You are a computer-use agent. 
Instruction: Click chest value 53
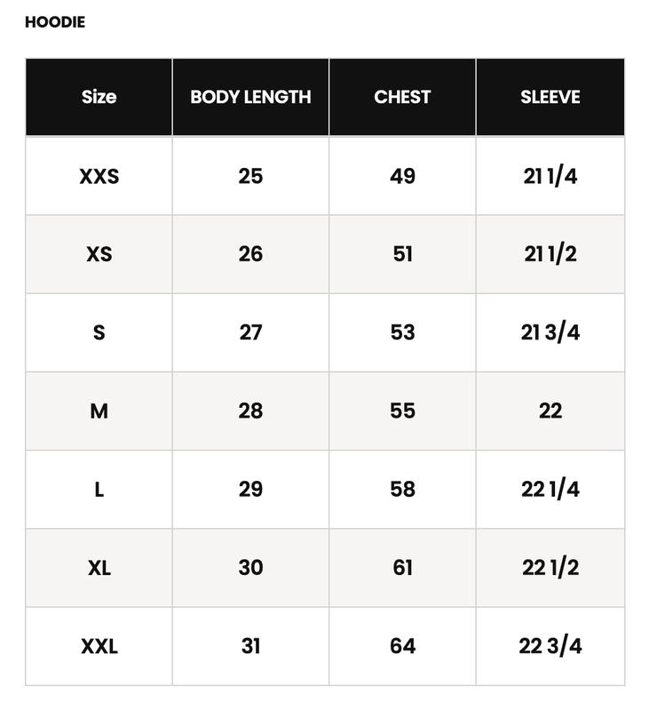coord(402,332)
